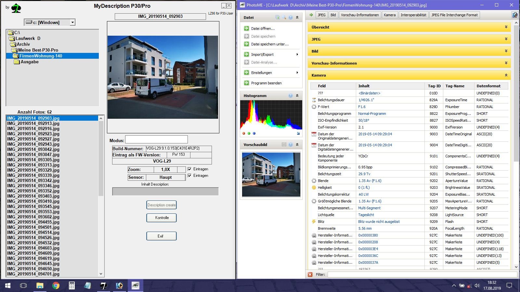
Task: Click calendar icon beside Datum der Originaldatengenerierung
Action: tap(314, 134)
